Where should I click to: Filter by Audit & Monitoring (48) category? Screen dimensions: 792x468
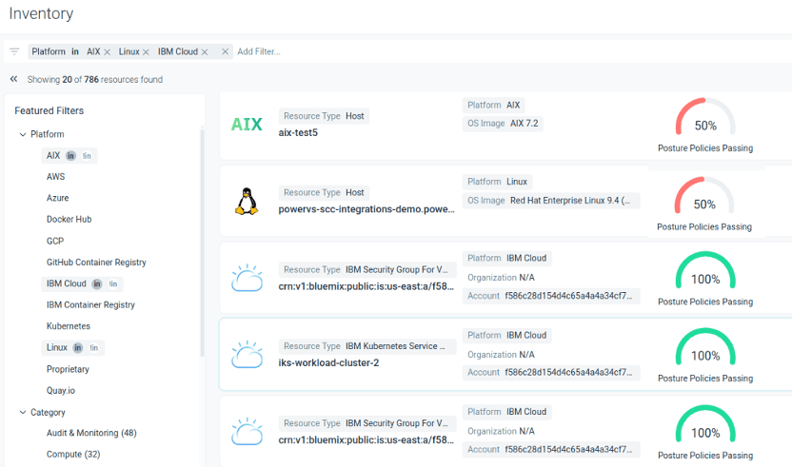(91, 433)
